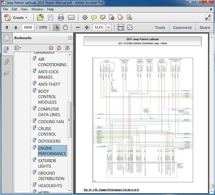Click Fig. 15 Engine Performance Circuit caption

111,190
